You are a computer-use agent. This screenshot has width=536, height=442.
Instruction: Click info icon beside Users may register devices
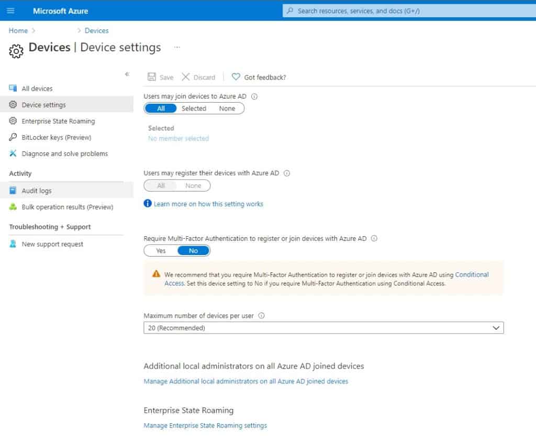287,173
